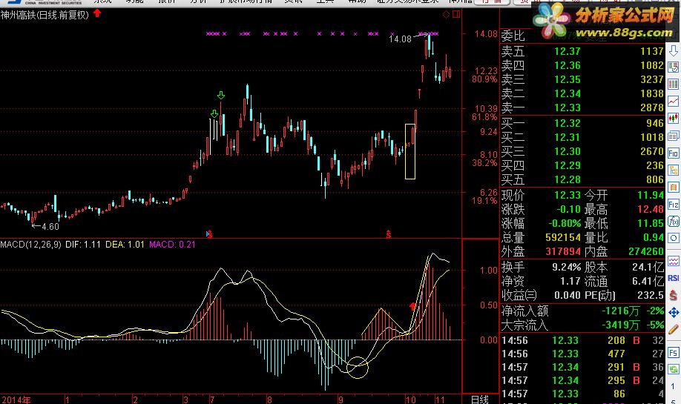
Task: Click the red diamond icon at chart top
Action: (446, 14)
